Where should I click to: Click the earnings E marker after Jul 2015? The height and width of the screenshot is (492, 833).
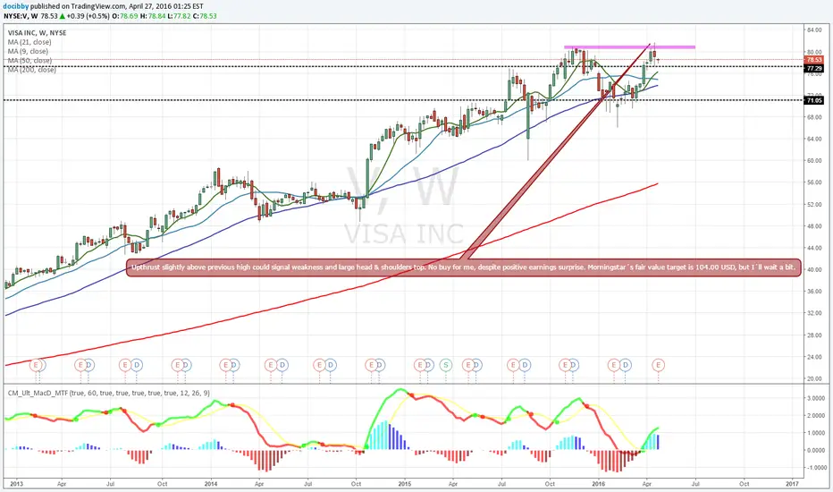(x=513, y=365)
